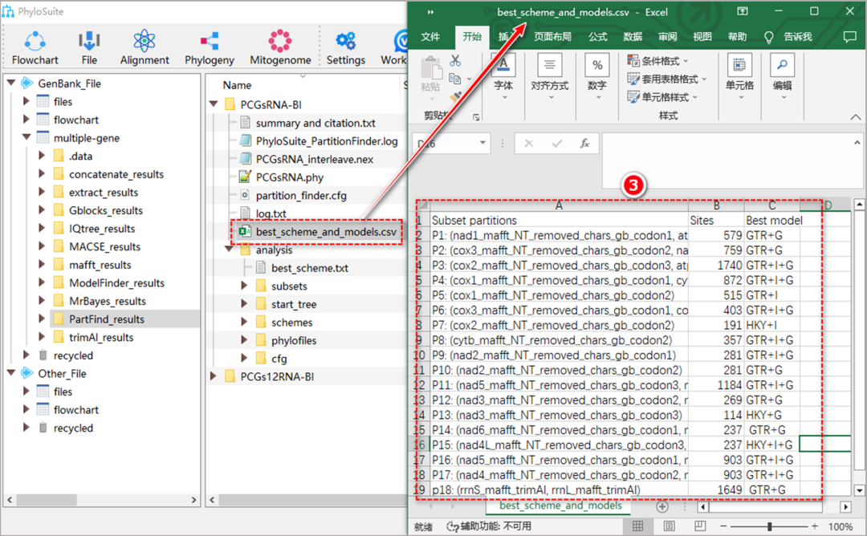Add a new sheet with plus icon
This screenshot has height=536, width=867.
pyautogui.click(x=661, y=506)
